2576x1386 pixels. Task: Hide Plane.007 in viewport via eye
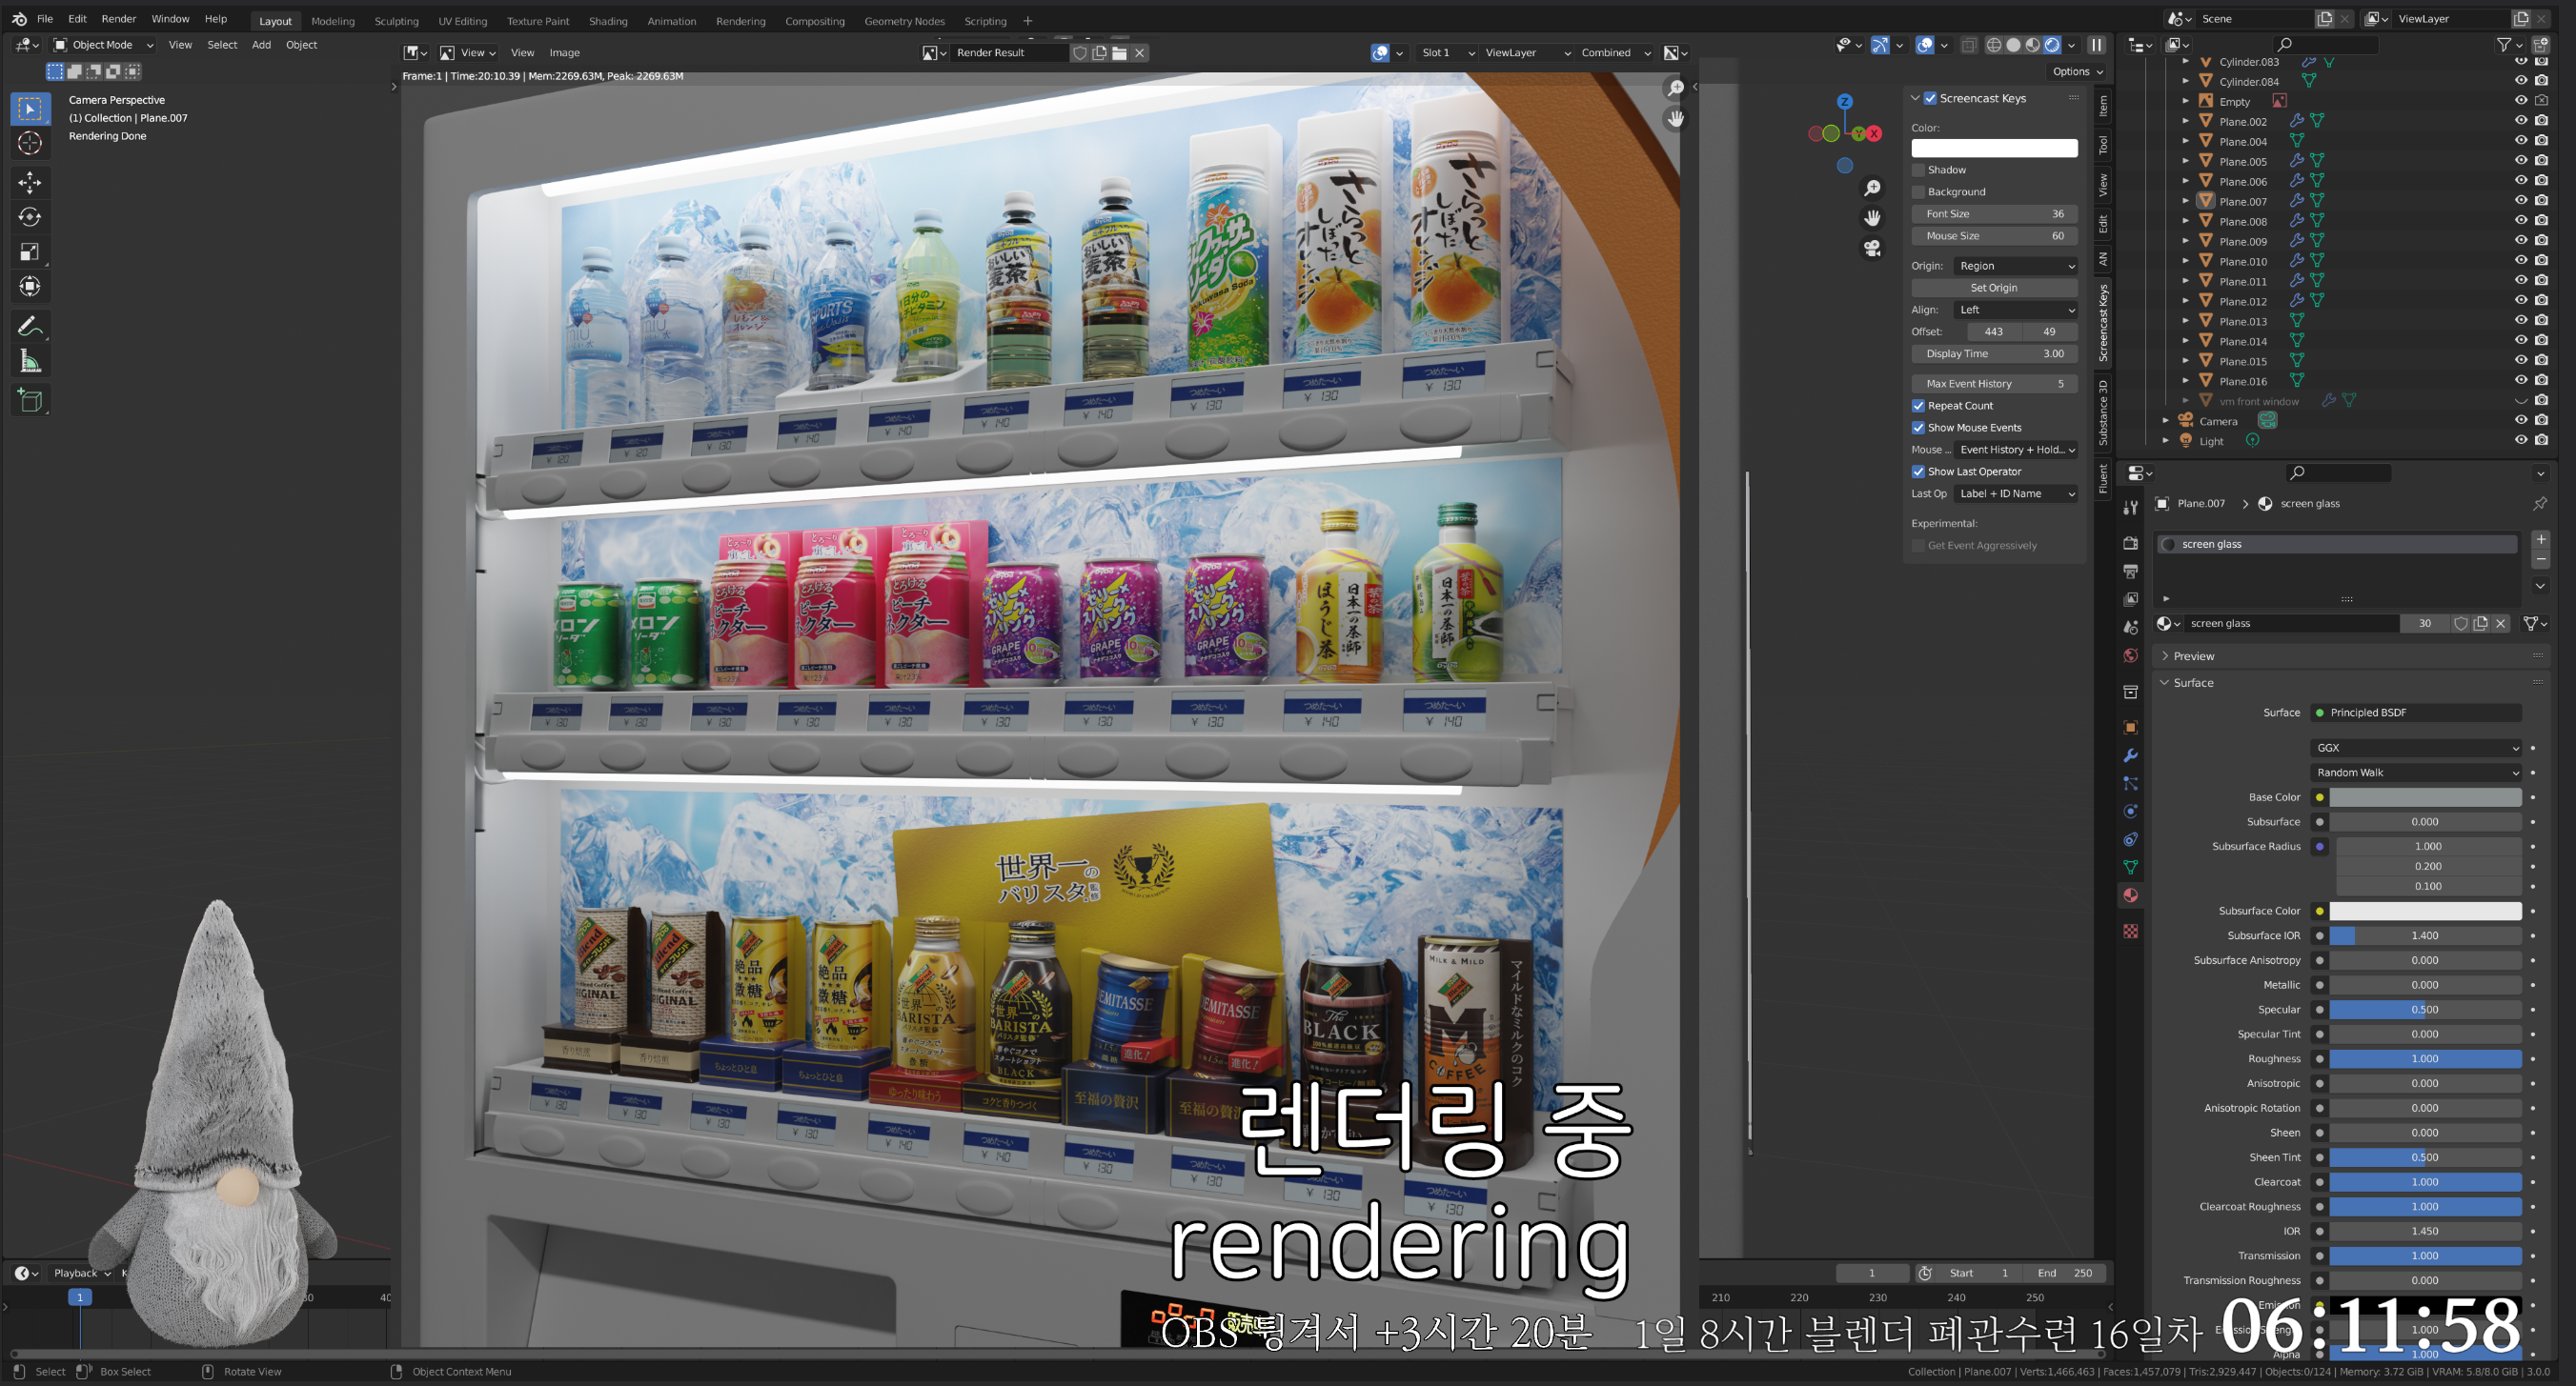pyautogui.click(x=2520, y=201)
